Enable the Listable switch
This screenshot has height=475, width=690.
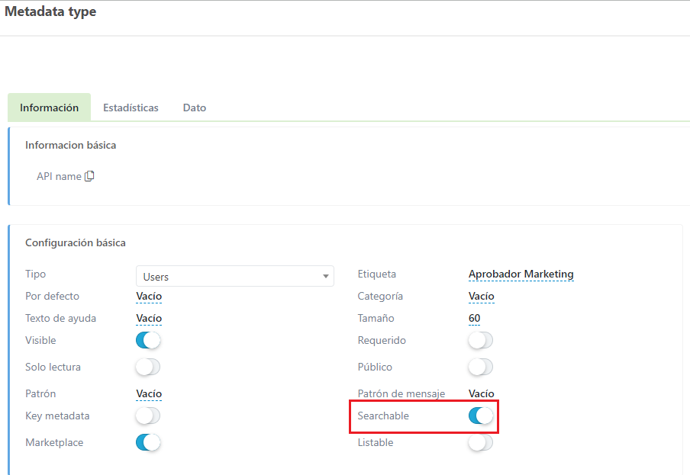tap(481, 442)
